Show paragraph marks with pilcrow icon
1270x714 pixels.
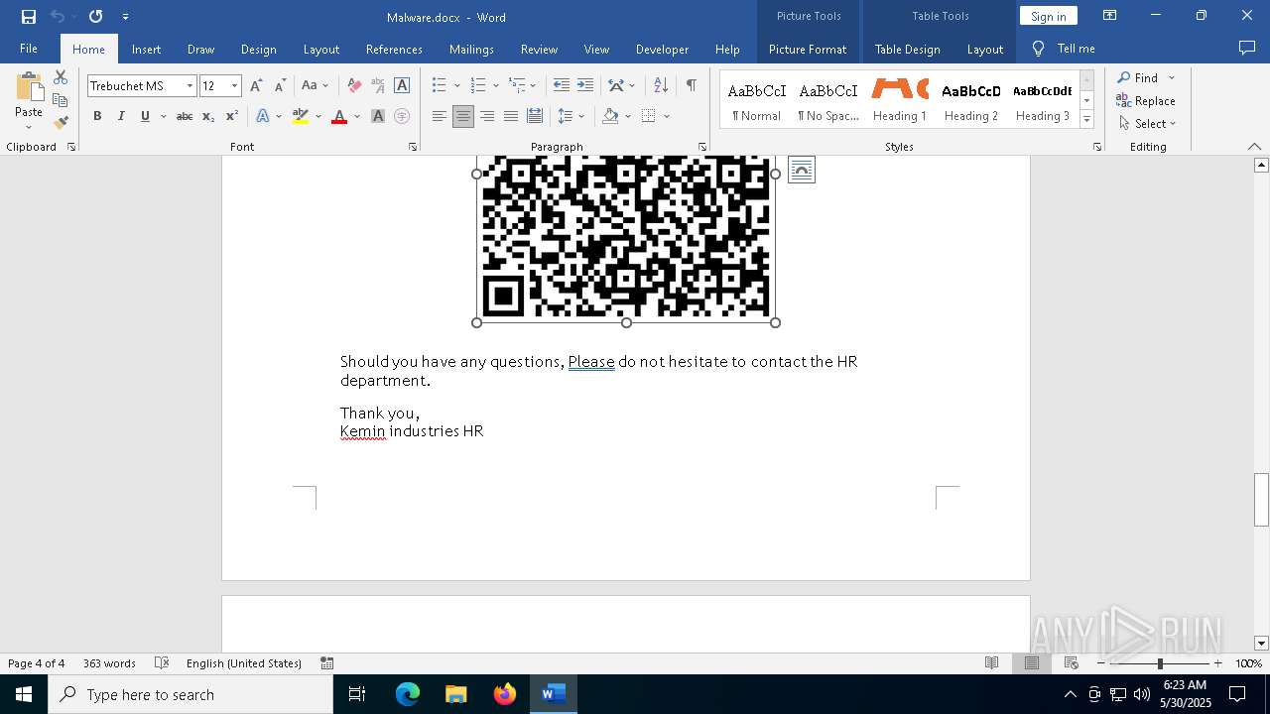691,86
